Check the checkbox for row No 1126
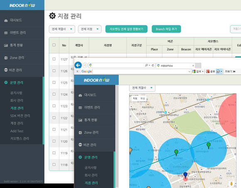 (x=54, y=71)
